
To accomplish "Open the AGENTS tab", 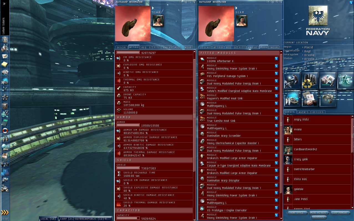I will click(x=303, y=112).
